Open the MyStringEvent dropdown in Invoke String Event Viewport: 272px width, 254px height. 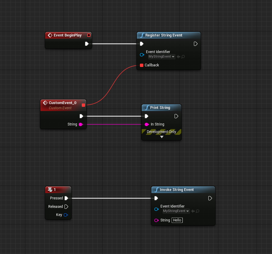pos(176,211)
